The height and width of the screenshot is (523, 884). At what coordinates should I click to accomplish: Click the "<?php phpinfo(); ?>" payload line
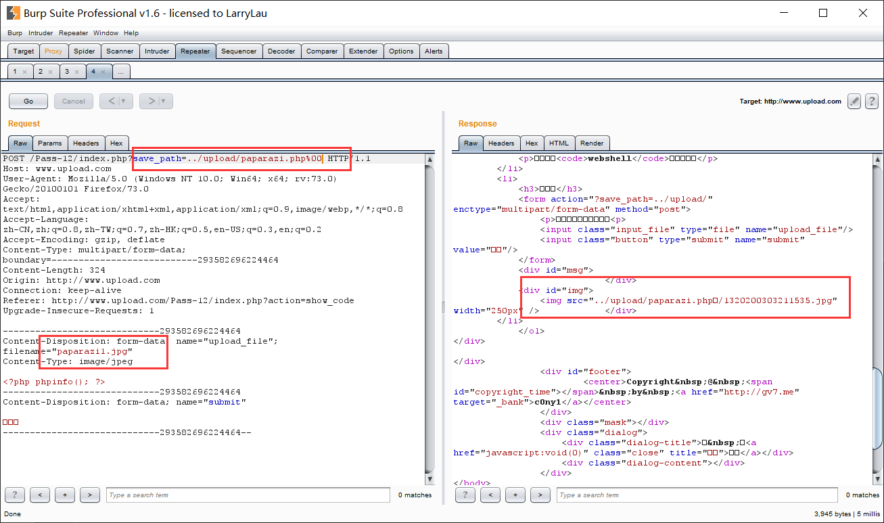pos(54,382)
